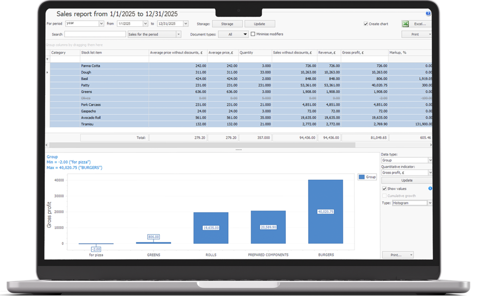Click the Search input field

95,34
